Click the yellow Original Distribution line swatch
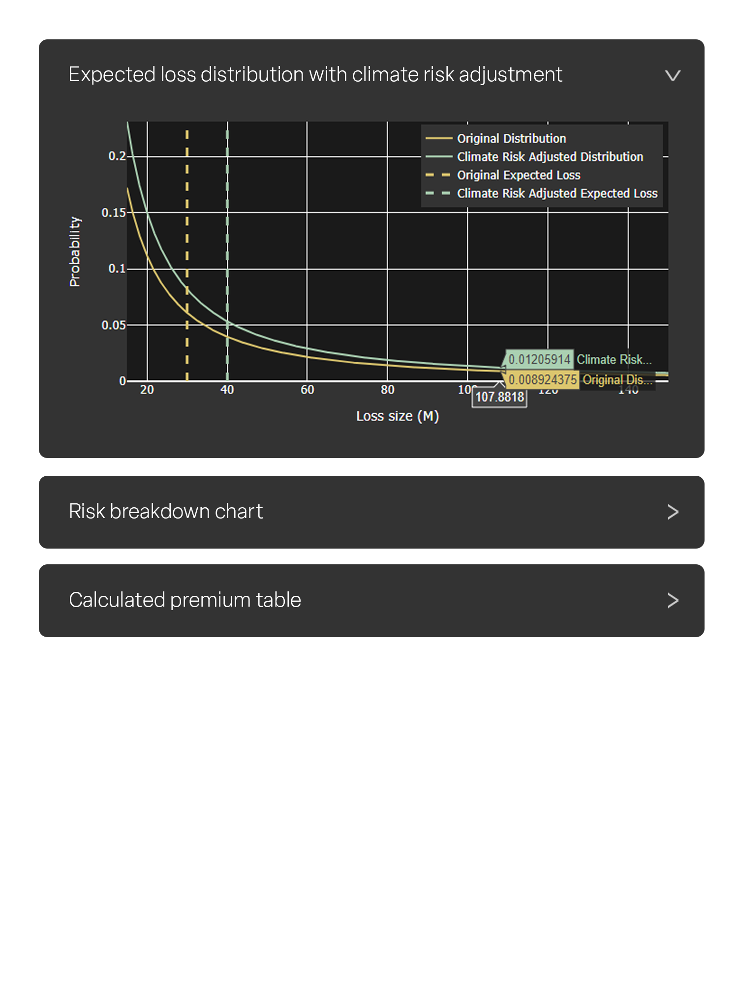This screenshot has height=984, width=738. click(438, 139)
